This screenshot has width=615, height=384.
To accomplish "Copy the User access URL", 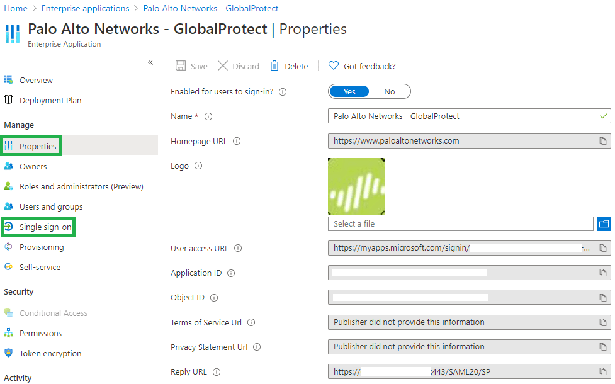I will (x=603, y=248).
